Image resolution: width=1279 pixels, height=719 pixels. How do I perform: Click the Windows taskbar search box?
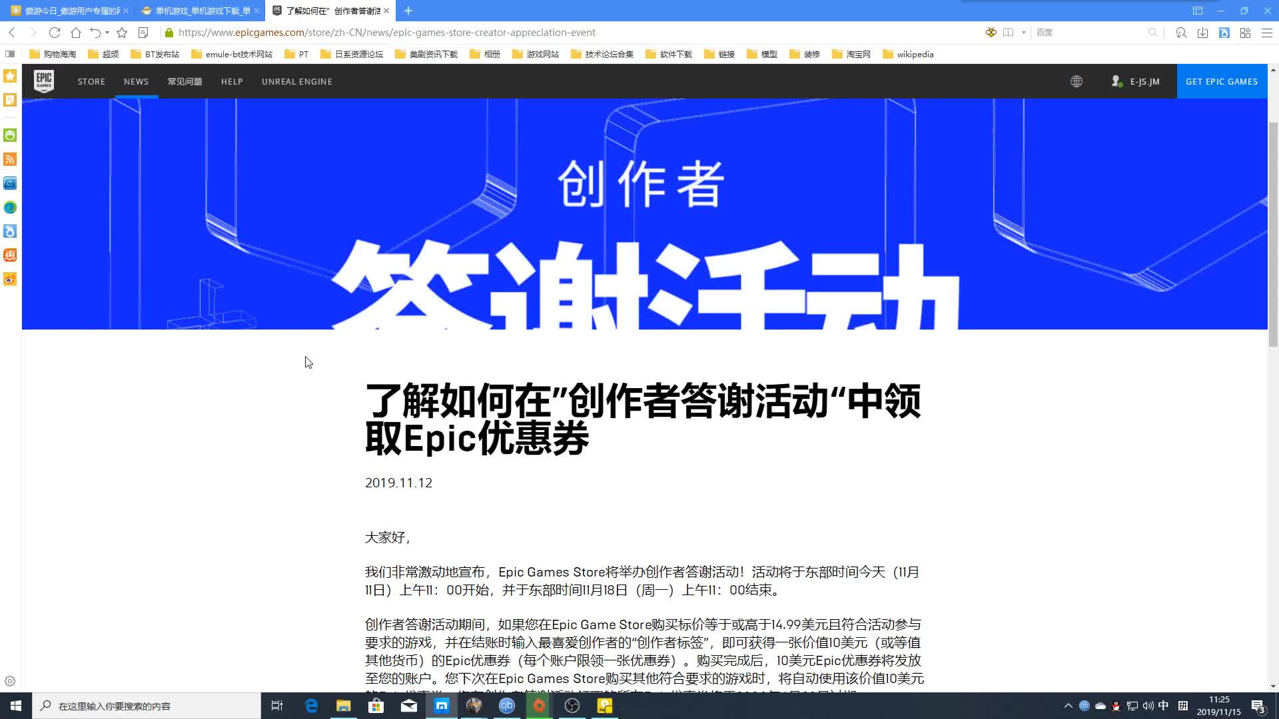click(147, 706)
